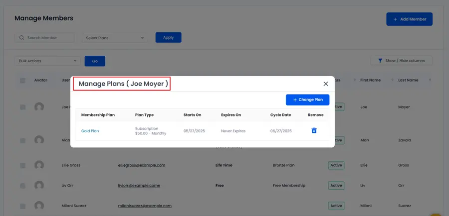Screen dimensions: 449x216
Task: Click Liv Orr's Active status badge
Action: (x=336, y=186)
